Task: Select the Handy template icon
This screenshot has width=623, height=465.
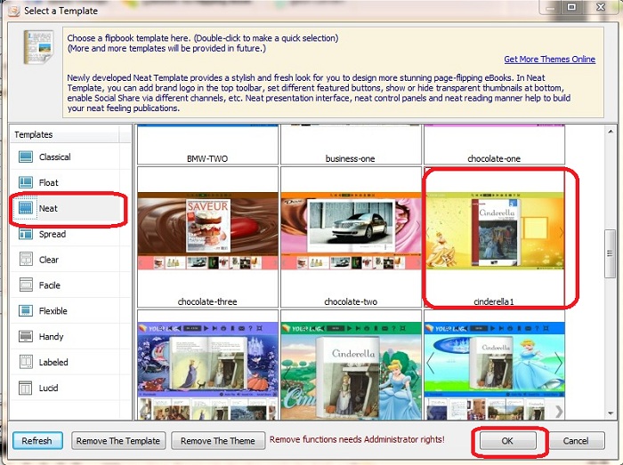Action: coord(26,336)
